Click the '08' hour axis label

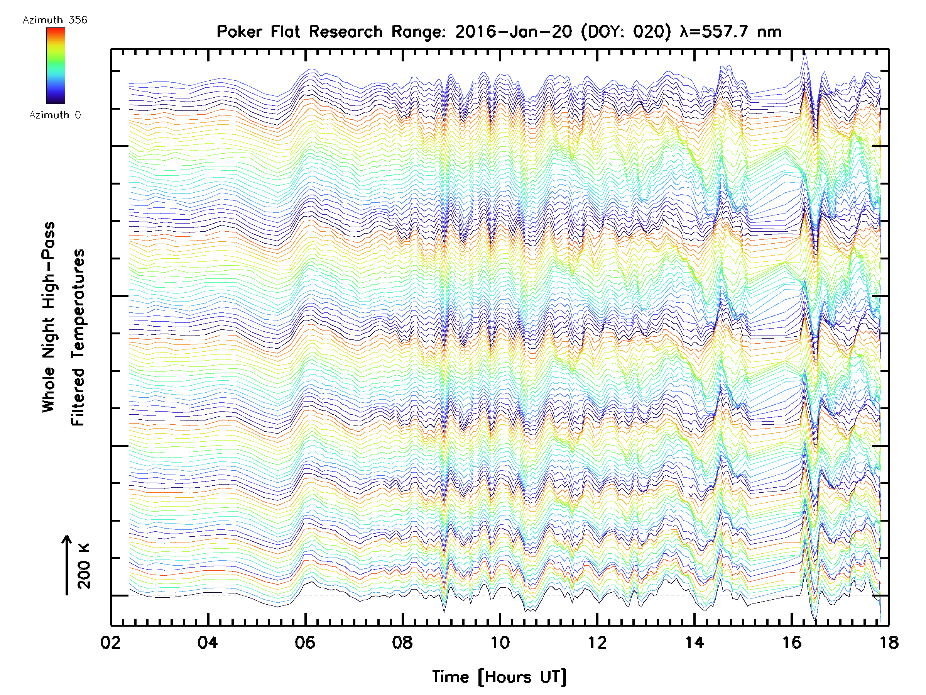pos(402,642)
